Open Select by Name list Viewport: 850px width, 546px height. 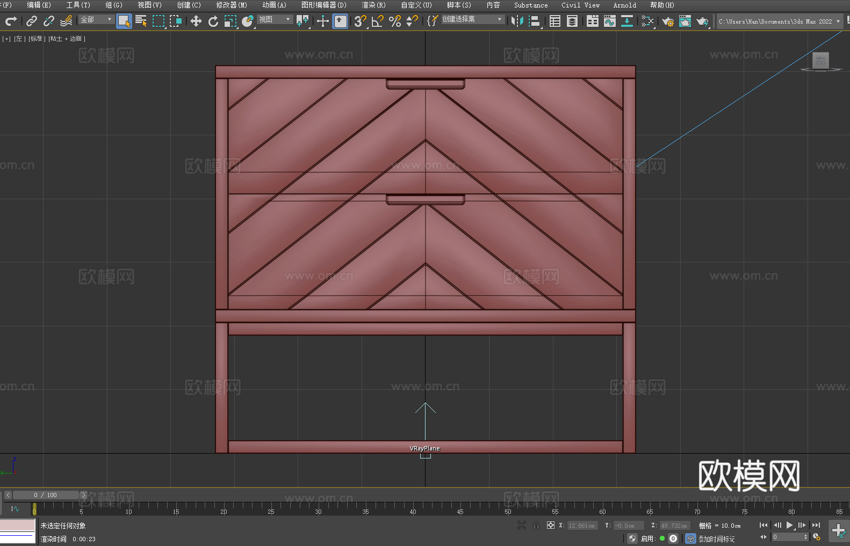pos(141,21)
